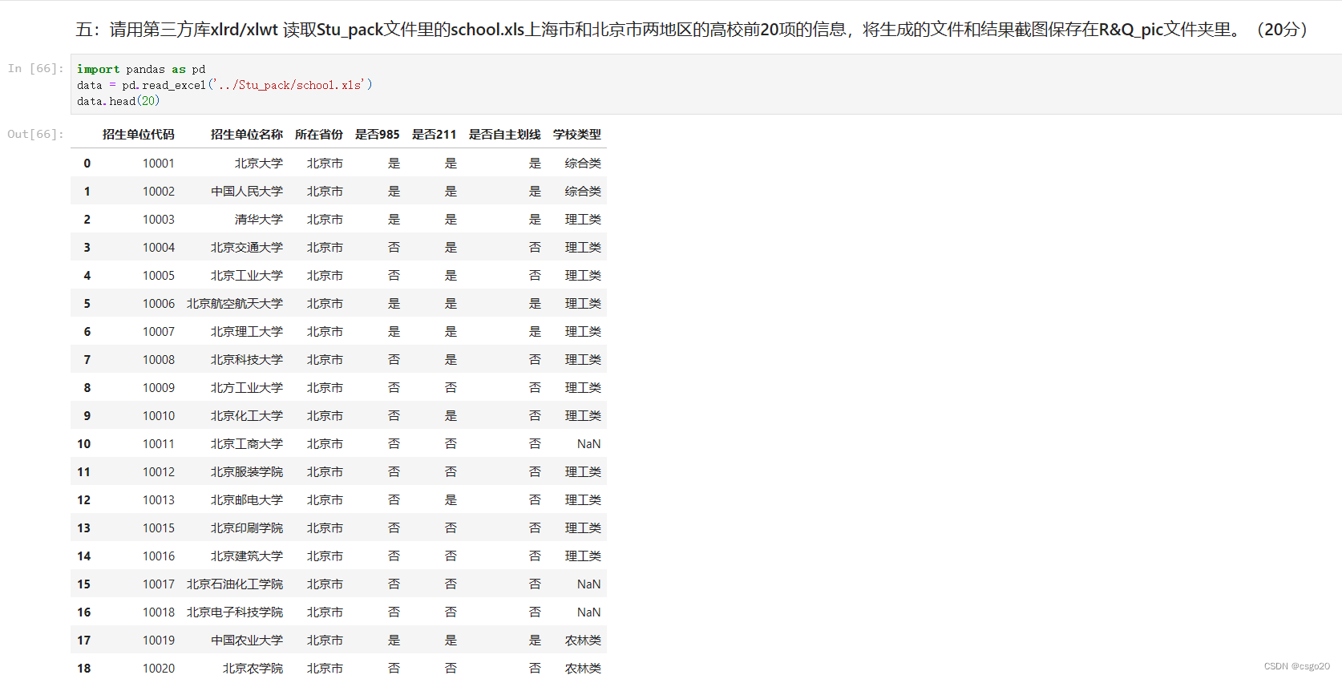Select the 北京航空航天大学 cell
The height and width of the screenshot is (679, 1342).
pos(234,304)
